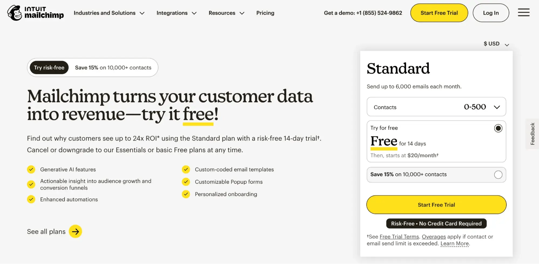The height and width of the screenshot is (264, 539).
Task: Open the Pricing menu item
Action: [x=265, y=13]
